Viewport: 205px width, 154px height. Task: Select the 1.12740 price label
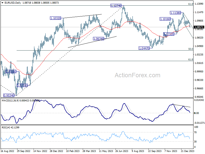click(116, 6)
